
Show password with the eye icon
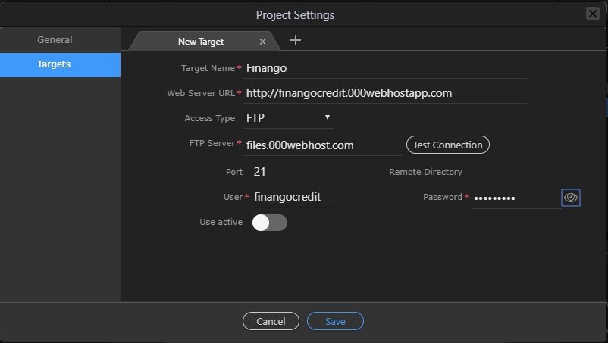pos(570,198)
